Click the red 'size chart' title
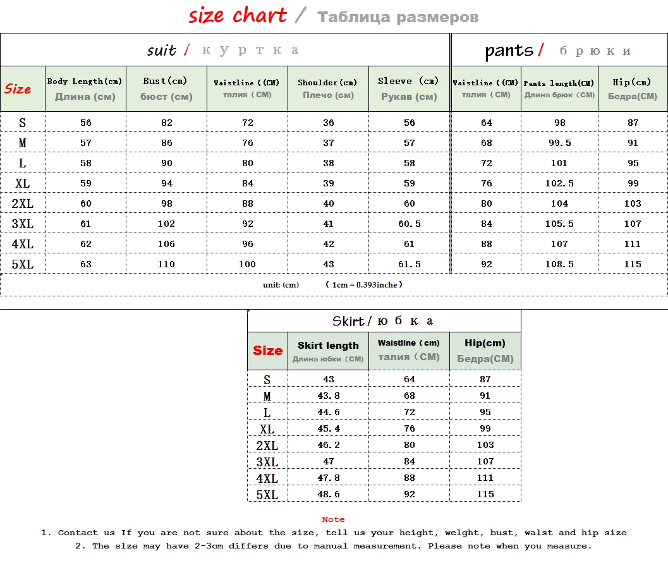 tap(238, 16)
